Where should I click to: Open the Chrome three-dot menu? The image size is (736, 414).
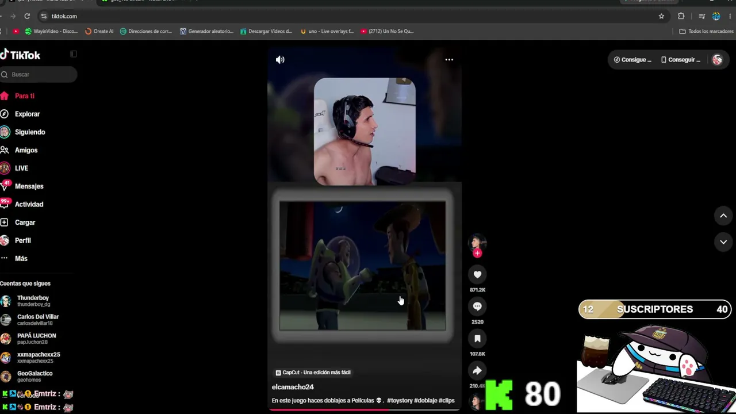coord(729,16)
